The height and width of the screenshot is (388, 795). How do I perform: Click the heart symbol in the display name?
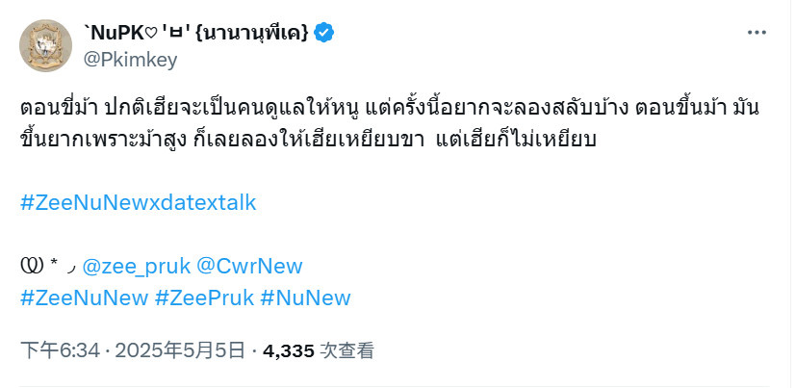tap(153, 33)
